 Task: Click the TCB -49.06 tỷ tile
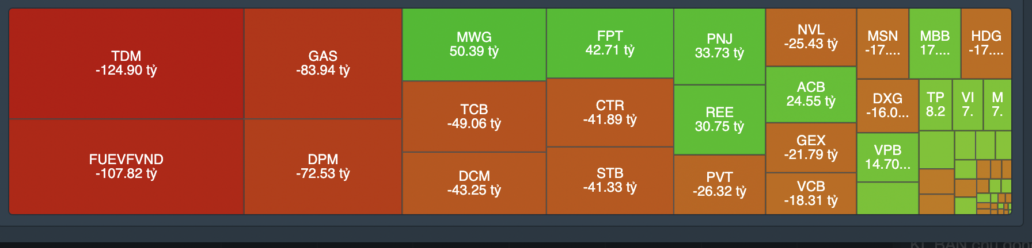click(x=474, y=117)
